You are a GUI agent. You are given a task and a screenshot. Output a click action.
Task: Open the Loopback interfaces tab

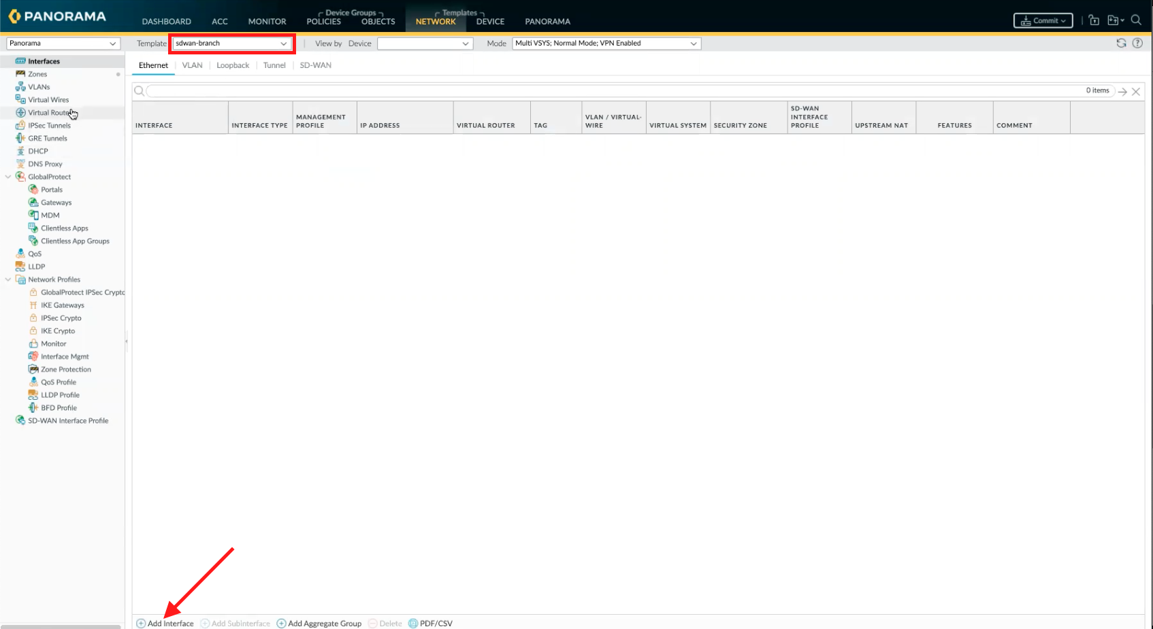pyautogui.click(x=233, y=65)
